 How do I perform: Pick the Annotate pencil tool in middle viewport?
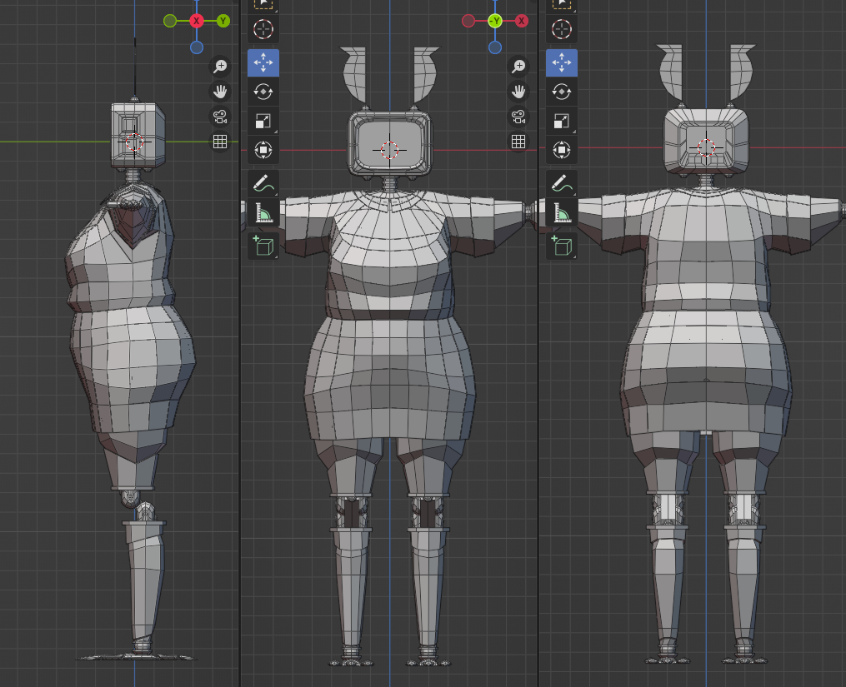[x=263, y=183]
